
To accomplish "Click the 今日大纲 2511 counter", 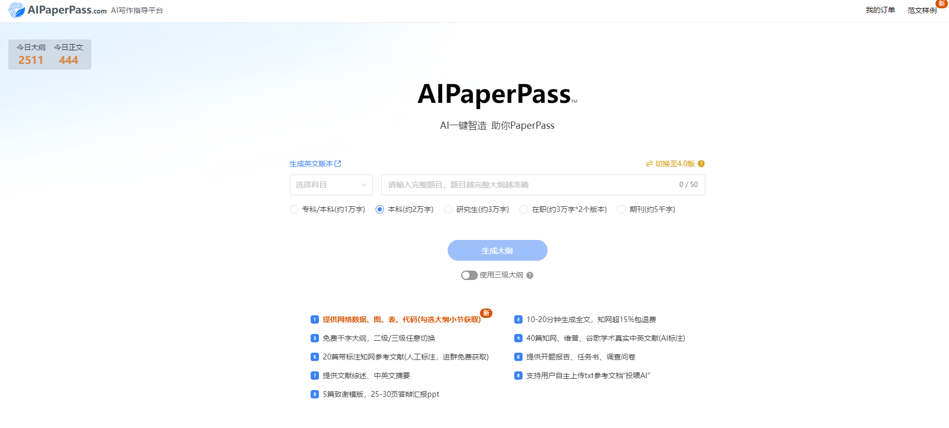I will 31,55.
